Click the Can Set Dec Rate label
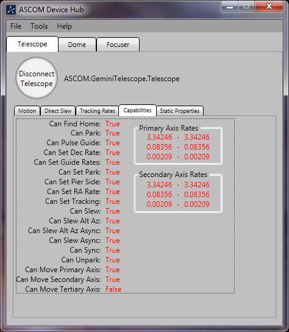Viewport: 289px width, 332px height. coord(72,153)
